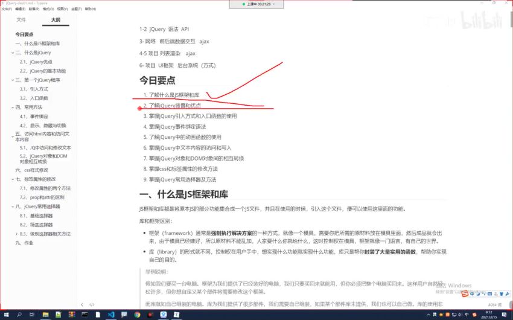
Task: Open the 格式(O) menu
Action: coord(48,9)
